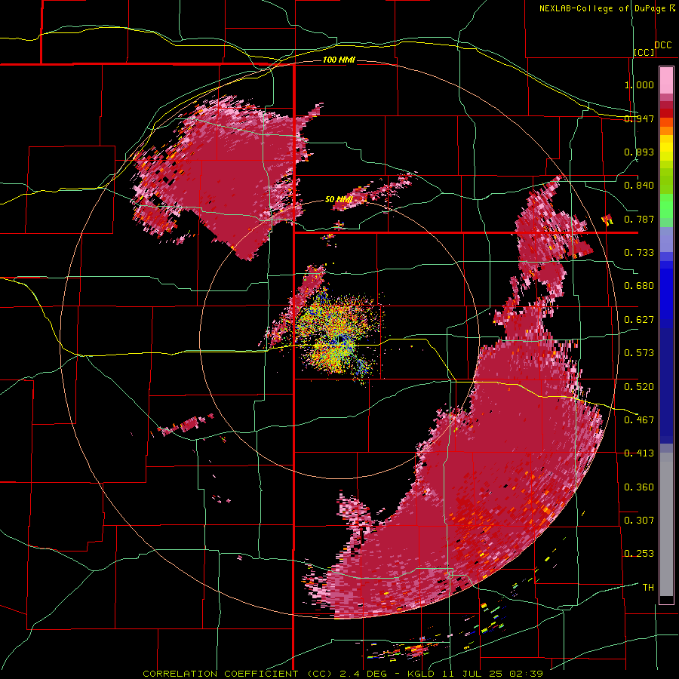Select the 1.000 legend value
The height and width of the screenshot is (679, 679).
coord(639,84)
